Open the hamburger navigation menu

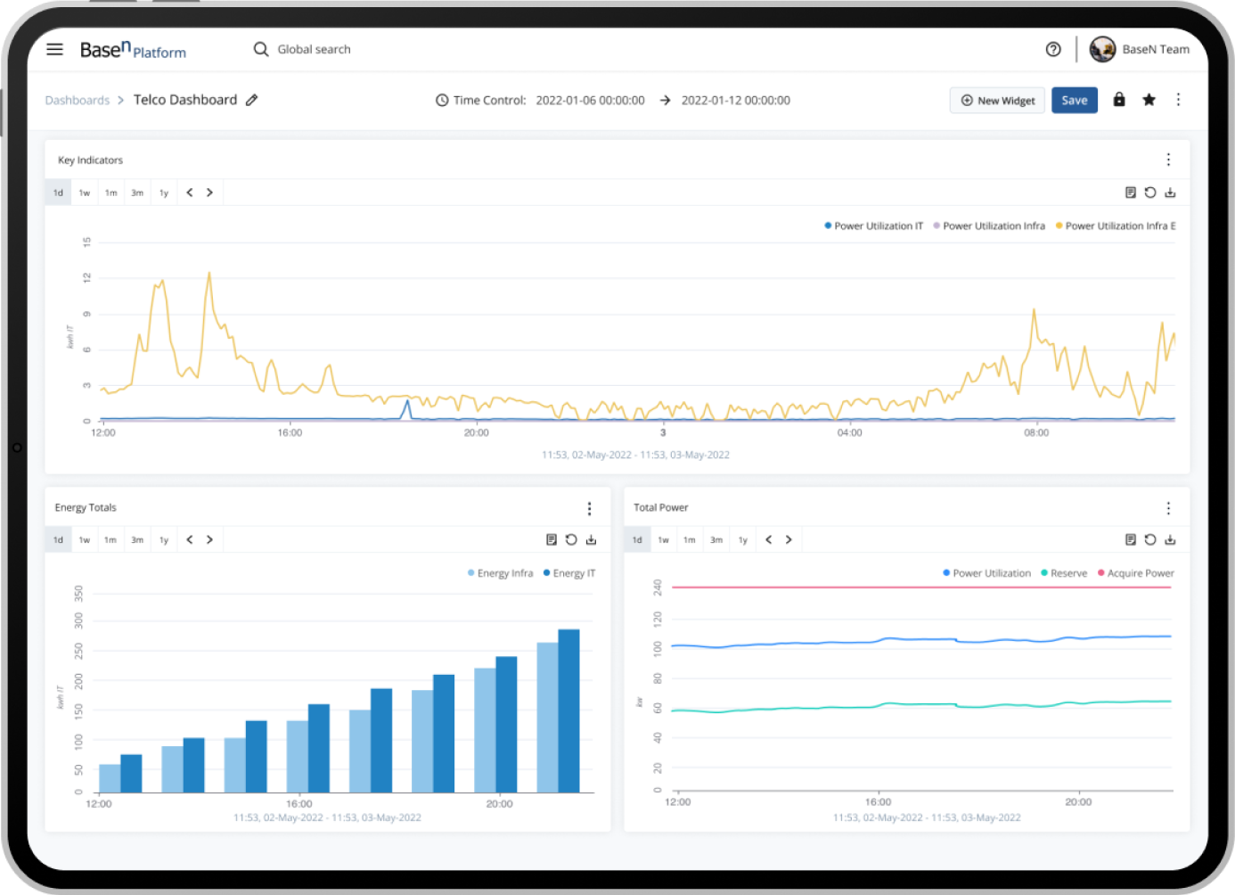pos(54,49)
